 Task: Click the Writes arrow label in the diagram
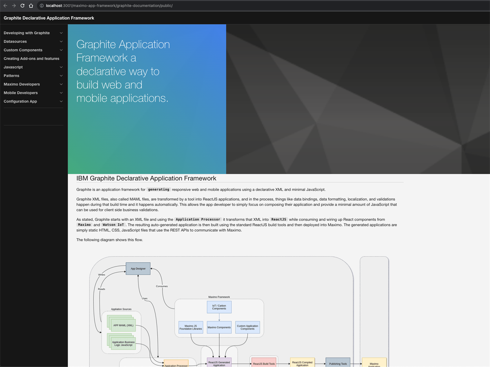[102, 275]
